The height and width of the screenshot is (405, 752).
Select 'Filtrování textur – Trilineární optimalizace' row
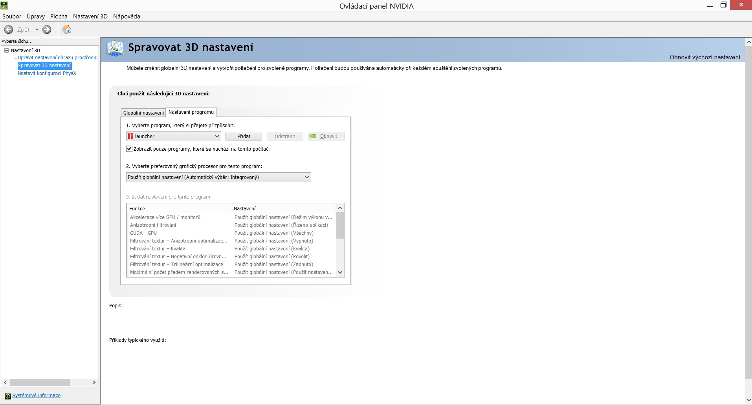pyautogui.click(x=231, y=264)
